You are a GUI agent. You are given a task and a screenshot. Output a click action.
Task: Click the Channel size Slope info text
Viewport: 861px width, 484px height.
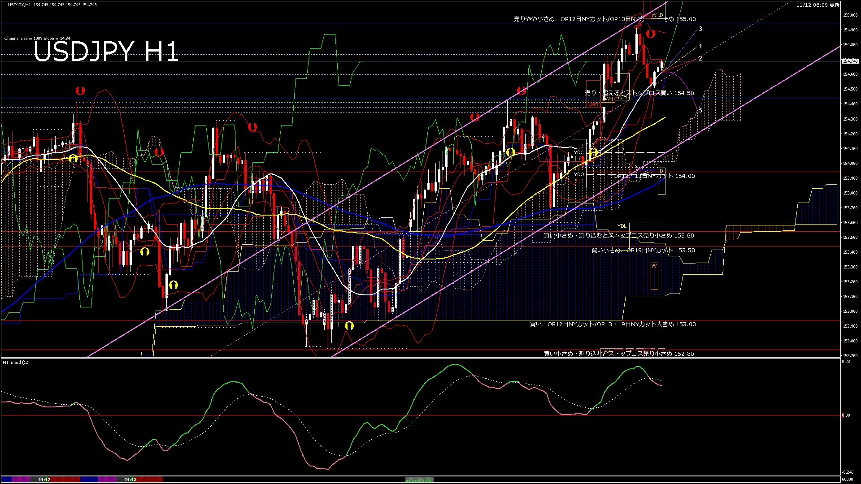tap(37, 39)
